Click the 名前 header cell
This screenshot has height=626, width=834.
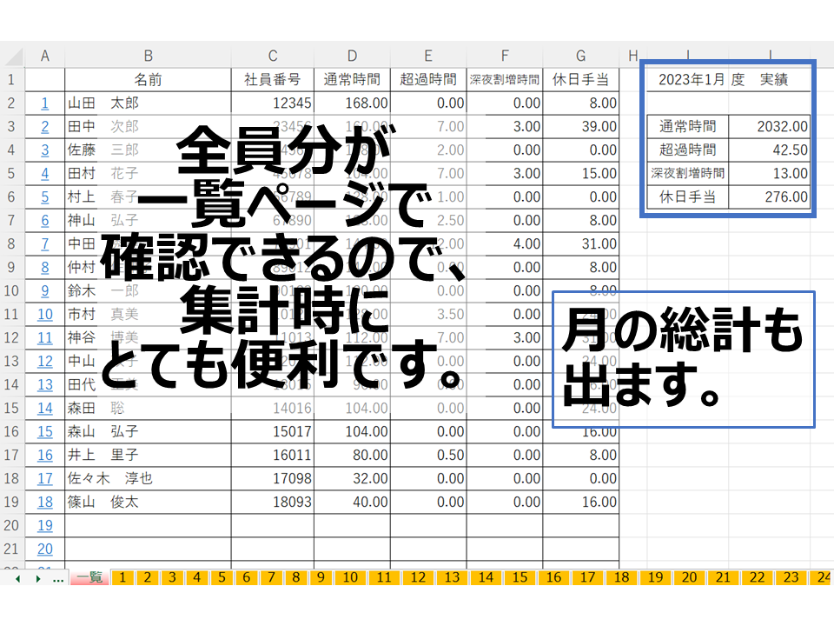coord(148,80)
